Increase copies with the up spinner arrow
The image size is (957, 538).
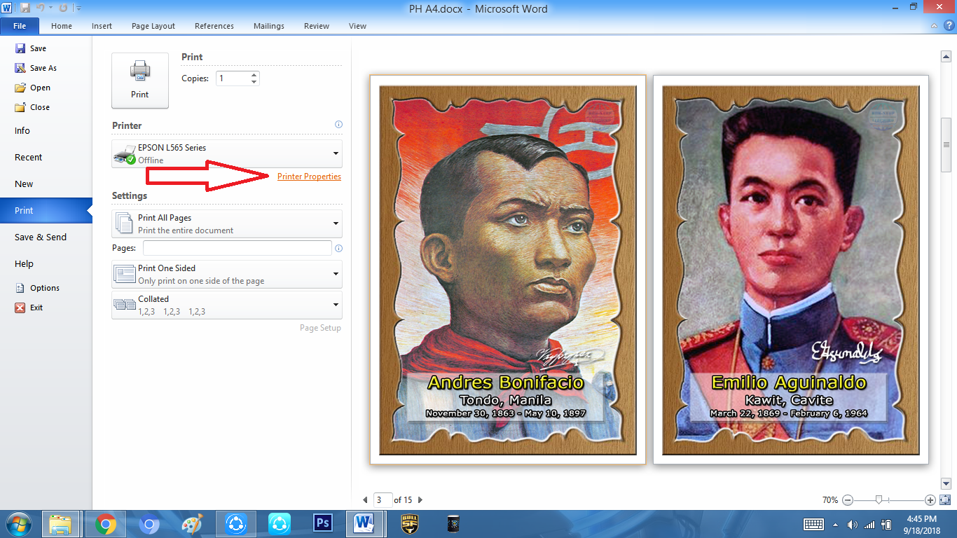coord(254,75)
